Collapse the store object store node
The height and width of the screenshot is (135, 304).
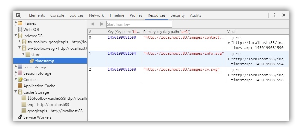24,54
